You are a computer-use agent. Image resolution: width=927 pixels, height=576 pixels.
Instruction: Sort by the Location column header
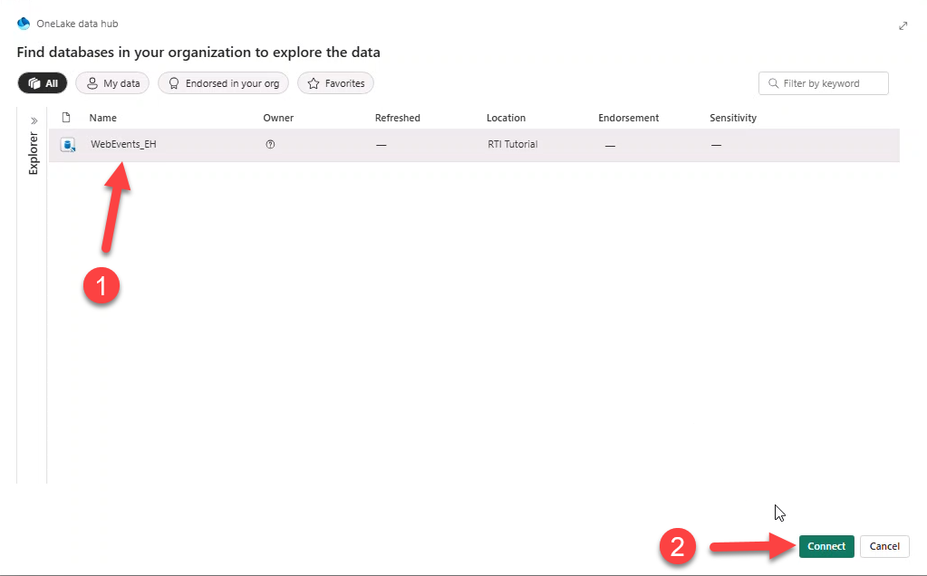click(506, 118)
